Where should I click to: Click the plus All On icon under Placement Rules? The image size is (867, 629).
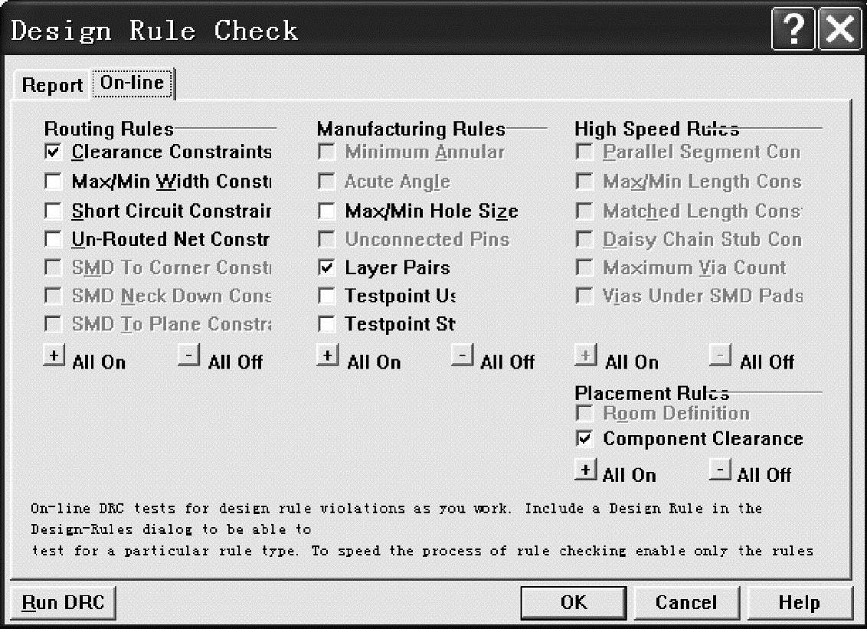(x=586, y=469)
